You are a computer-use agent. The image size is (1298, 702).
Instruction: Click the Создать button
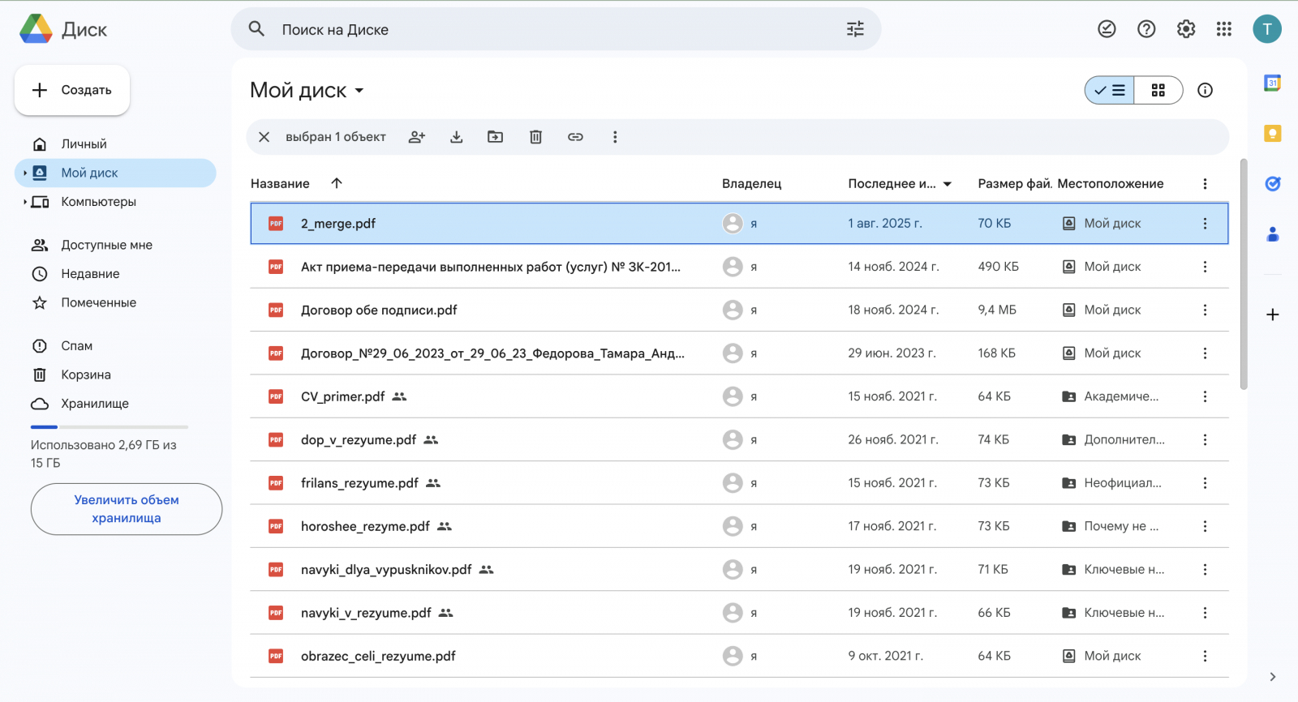coord(72,90)
